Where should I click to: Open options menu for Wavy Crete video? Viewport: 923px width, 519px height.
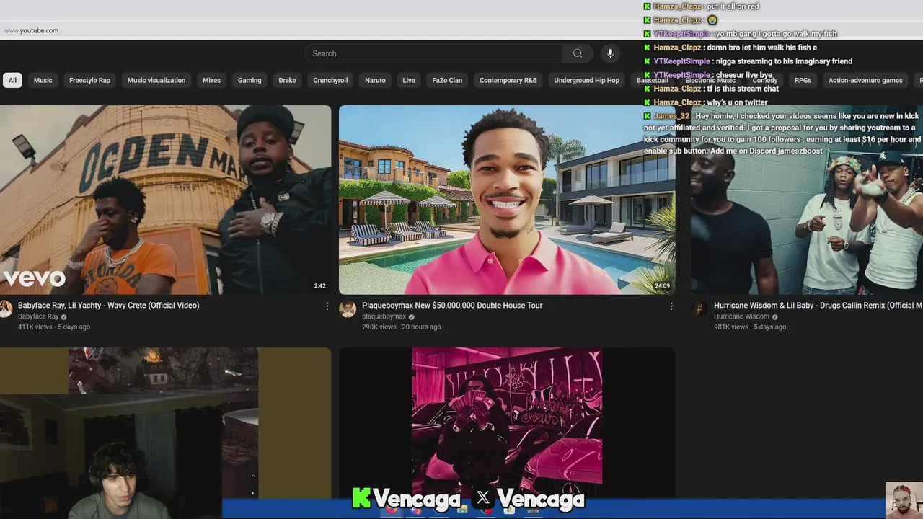point(327,306)
